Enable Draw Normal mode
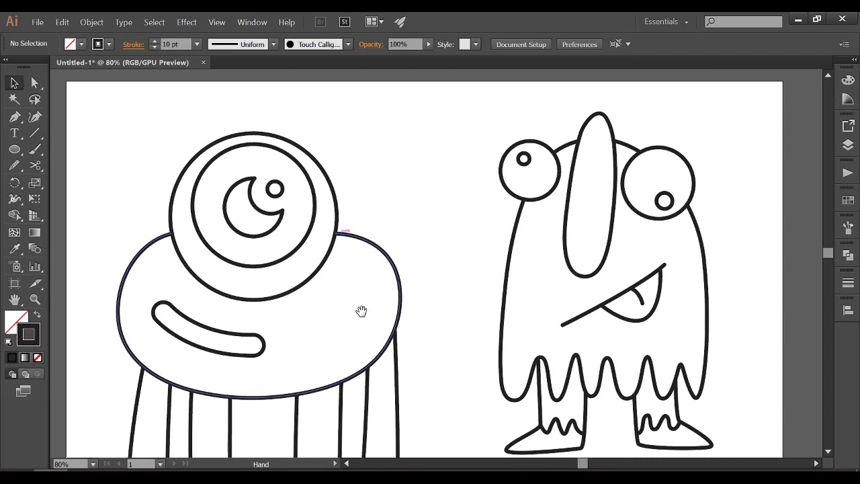 [x=12, y=374]
